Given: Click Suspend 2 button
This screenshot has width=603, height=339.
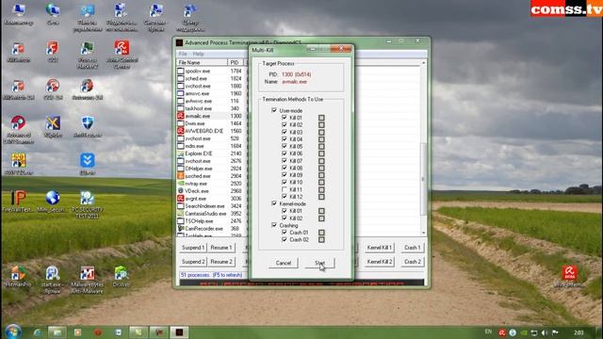Looking at the screenshot, I should pos(193,262).
